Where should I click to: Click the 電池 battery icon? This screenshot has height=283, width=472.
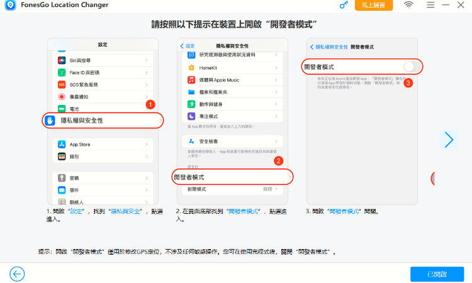(x=62, y=109)
